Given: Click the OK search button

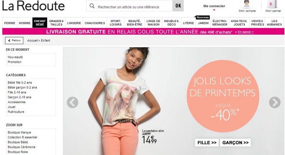Looking at the screenshot, I should tap(178, 6).
